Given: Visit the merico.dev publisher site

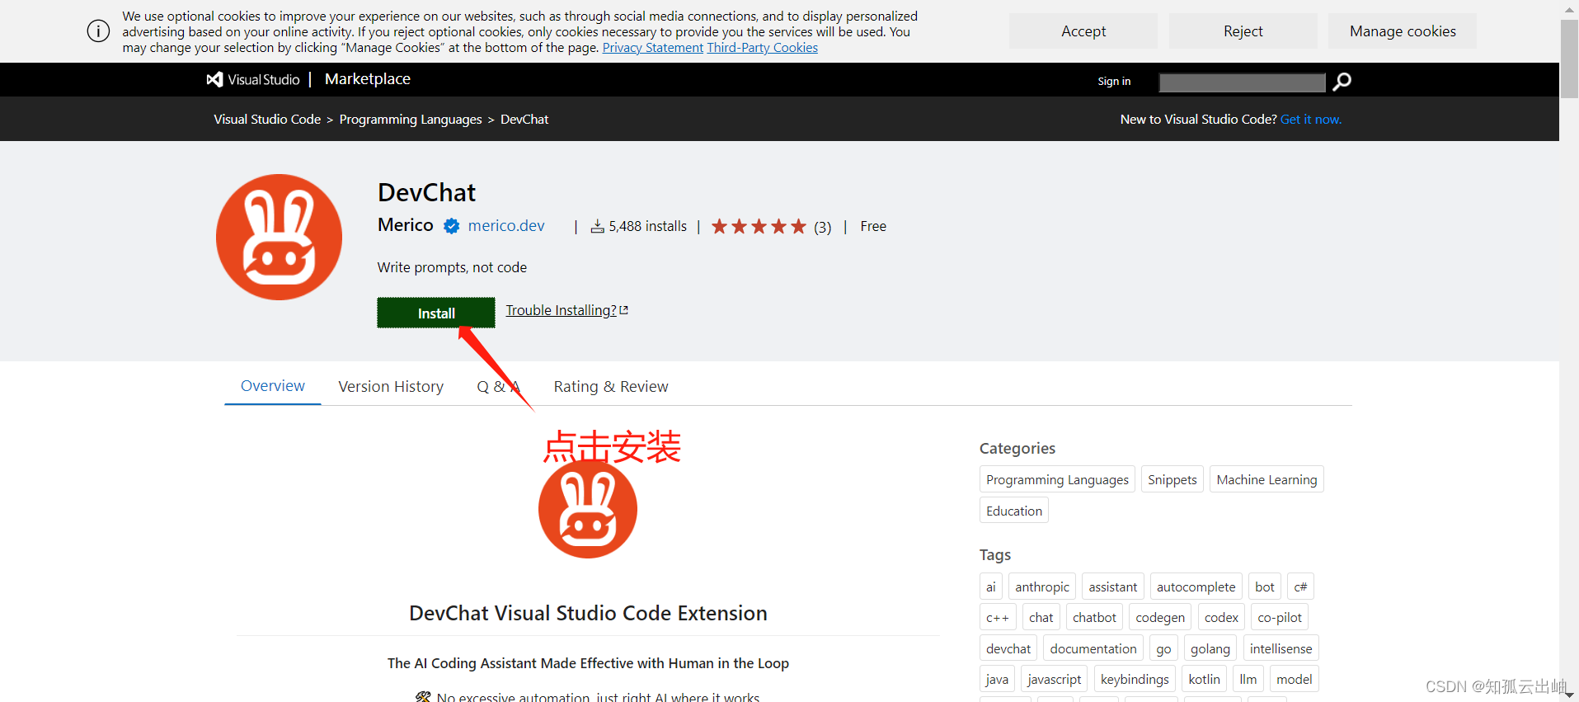Looking at the screenshot, I should tap(506, 226).
